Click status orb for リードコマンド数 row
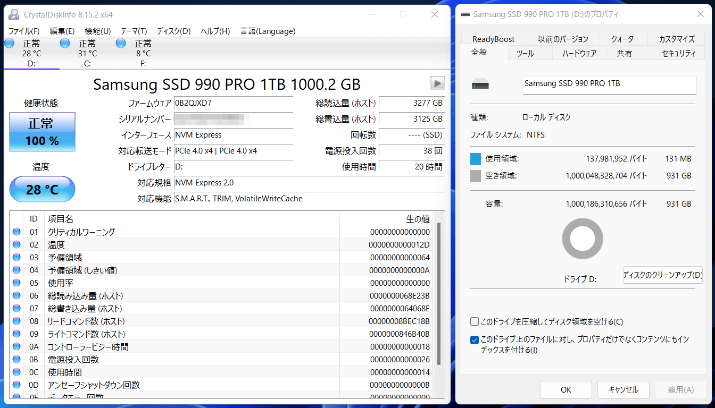Screen dimensions: 715x408 [x=16, y=321]
